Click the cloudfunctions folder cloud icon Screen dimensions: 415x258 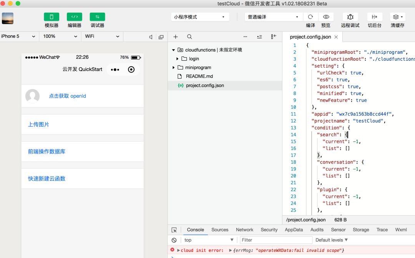[x=180, y=50]
